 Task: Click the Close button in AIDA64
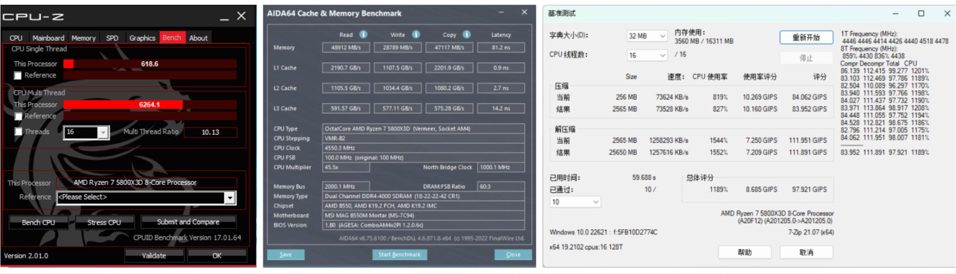[x=513, y=255]
